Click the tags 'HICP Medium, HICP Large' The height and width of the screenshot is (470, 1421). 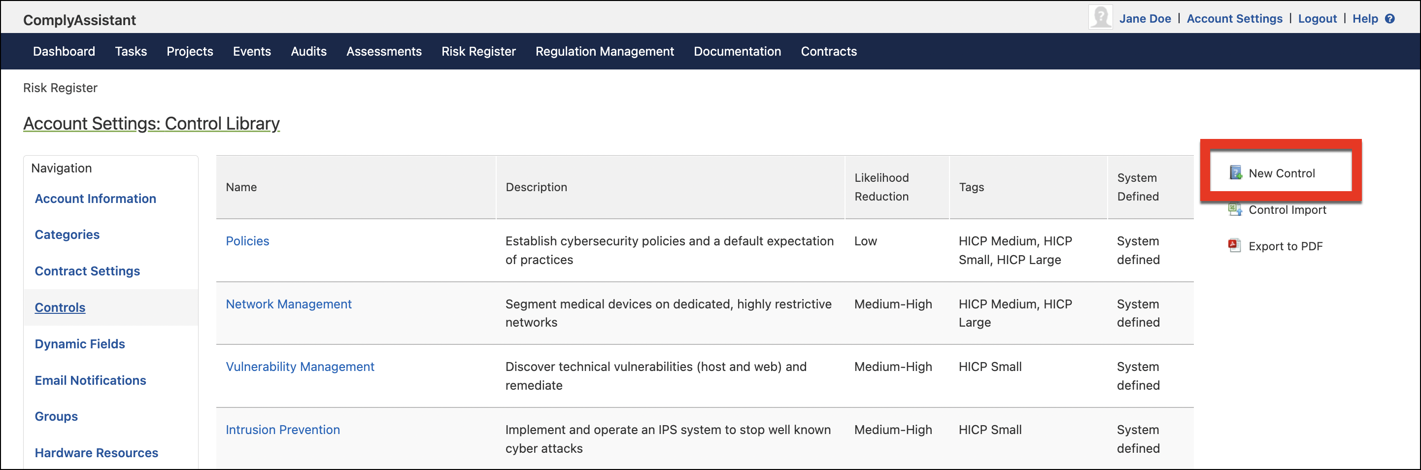point(1015,313)
